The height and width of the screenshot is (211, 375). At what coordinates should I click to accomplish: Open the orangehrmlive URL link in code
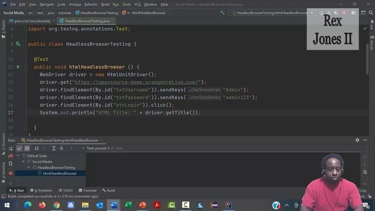coord(137,82)
